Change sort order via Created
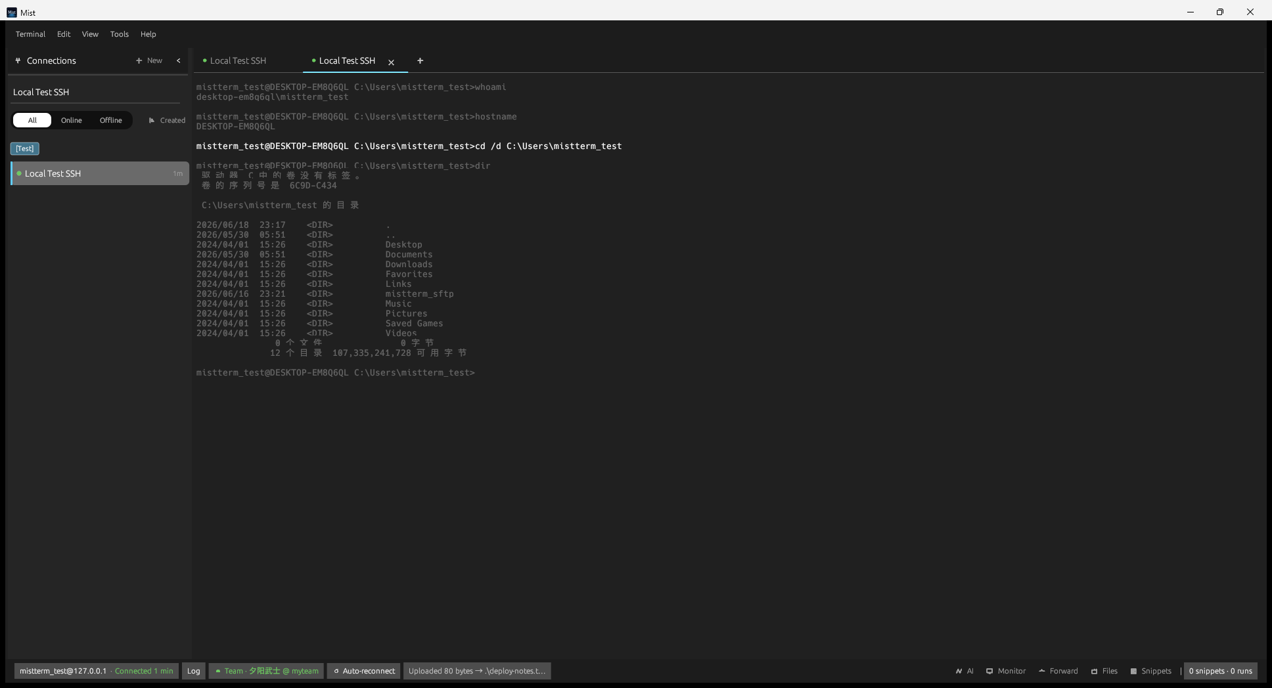This screenshot has width=1272, height=688. pyautogui.click(x=167, y=120)
